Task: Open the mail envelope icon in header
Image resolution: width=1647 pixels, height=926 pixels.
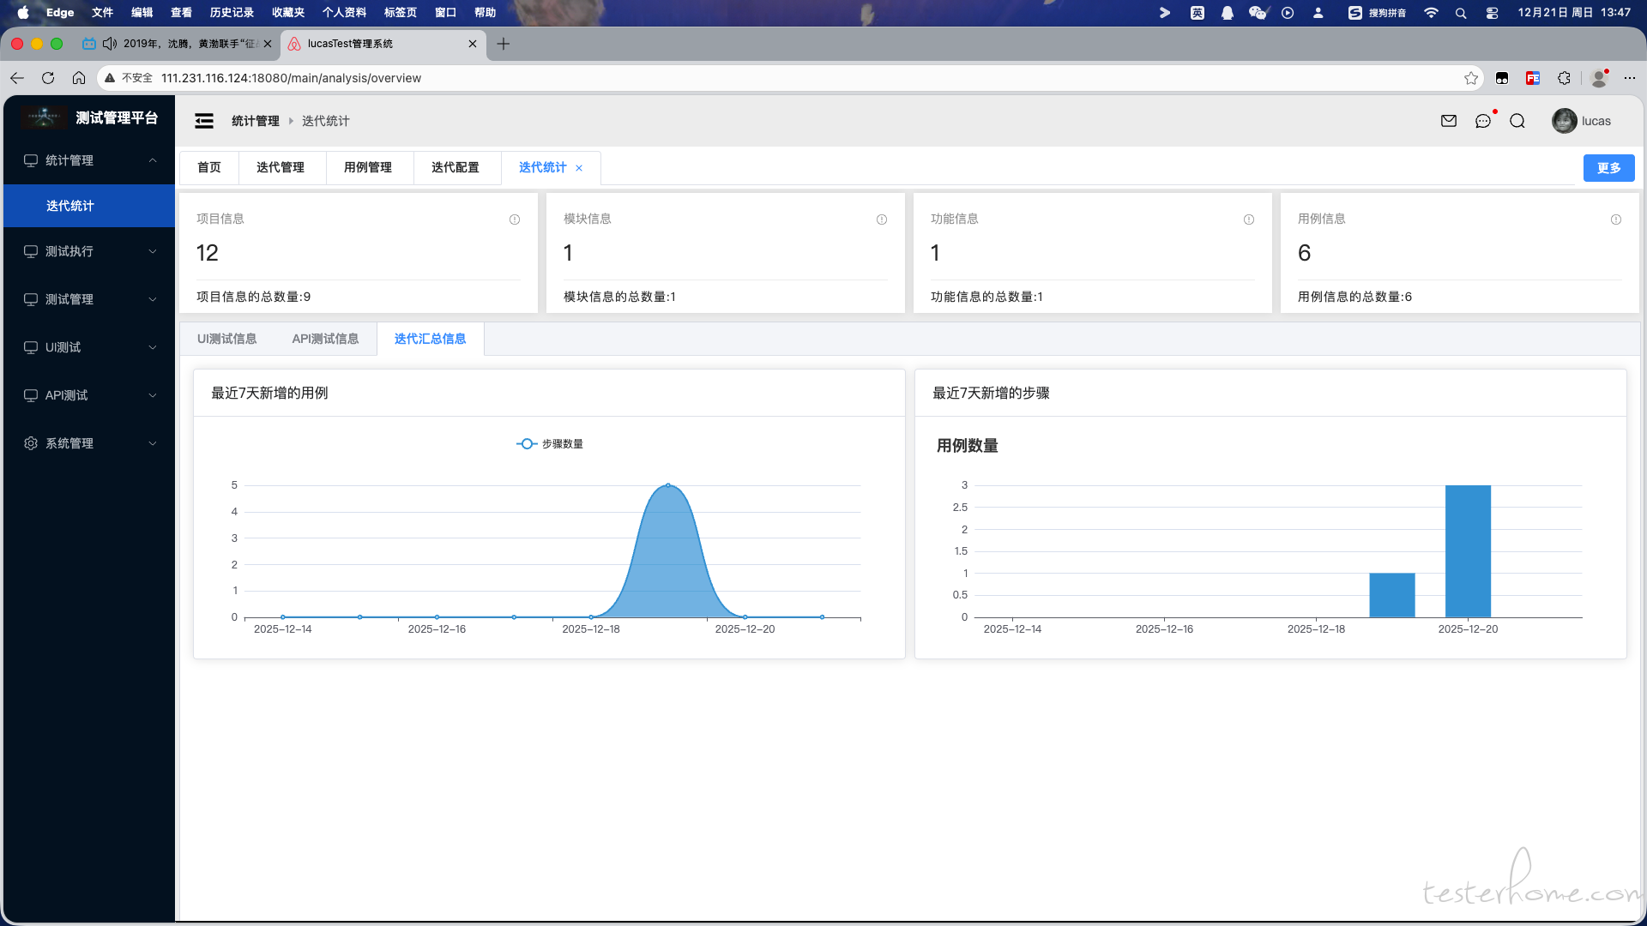Action: point(1449,121)
